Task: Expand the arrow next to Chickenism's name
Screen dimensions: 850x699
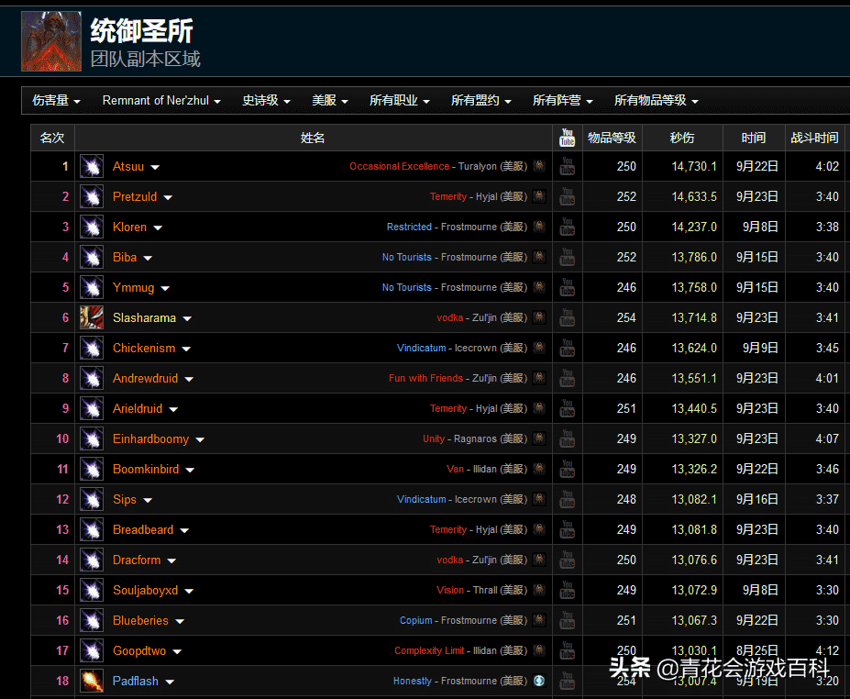Action: (x=186, y=349)
